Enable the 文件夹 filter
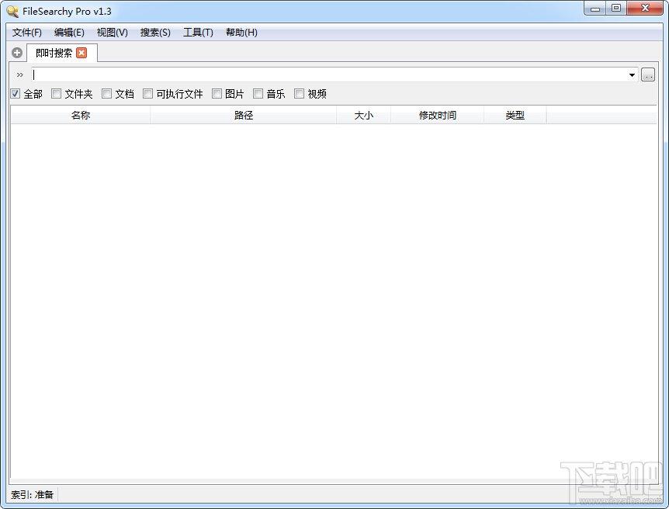 56,93
